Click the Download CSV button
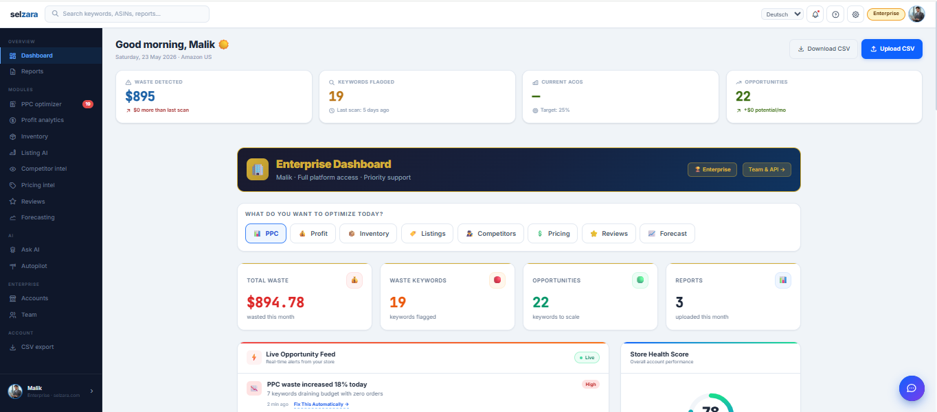Screen dimensions: 937x412 point(823,49)
